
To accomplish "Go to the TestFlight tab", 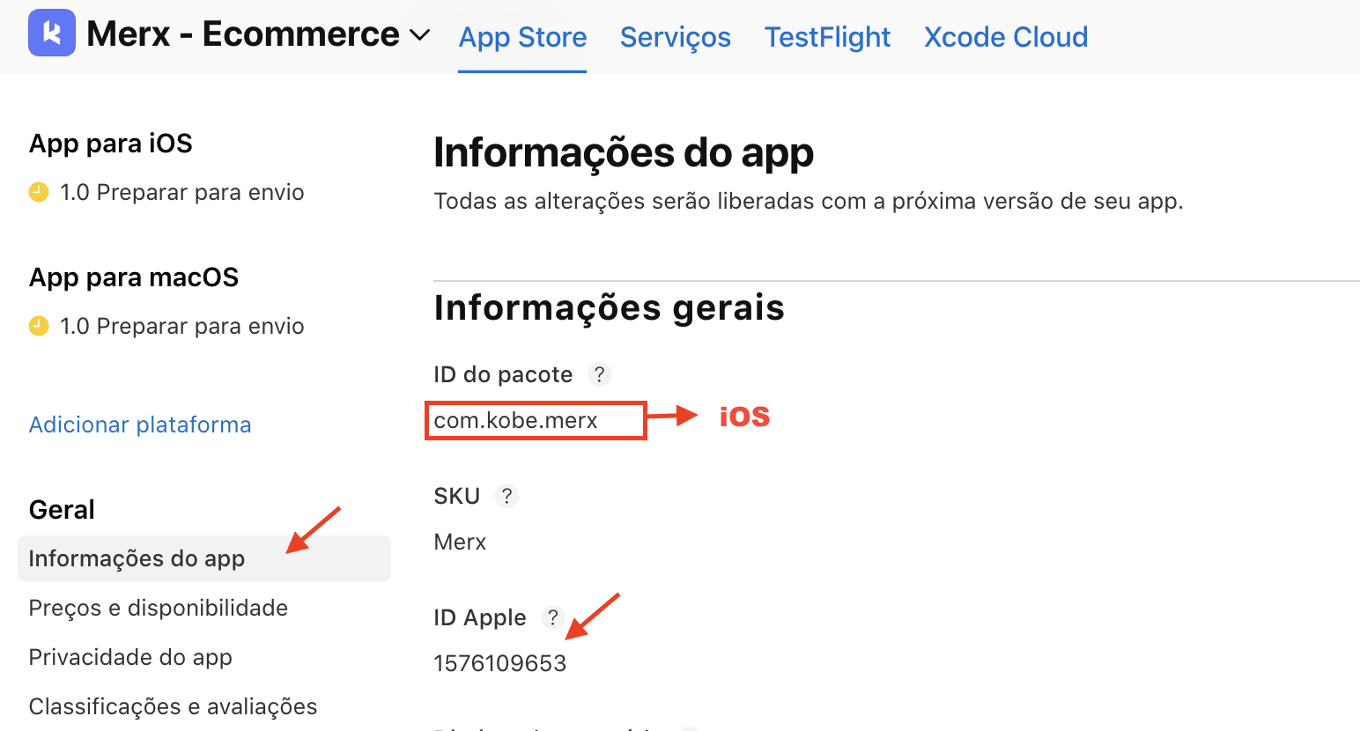I will [827, 37].
